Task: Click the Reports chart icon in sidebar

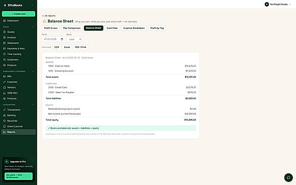Action: (5, 132)
